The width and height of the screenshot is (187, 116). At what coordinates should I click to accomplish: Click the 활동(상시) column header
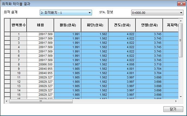[x=68, y=25]
